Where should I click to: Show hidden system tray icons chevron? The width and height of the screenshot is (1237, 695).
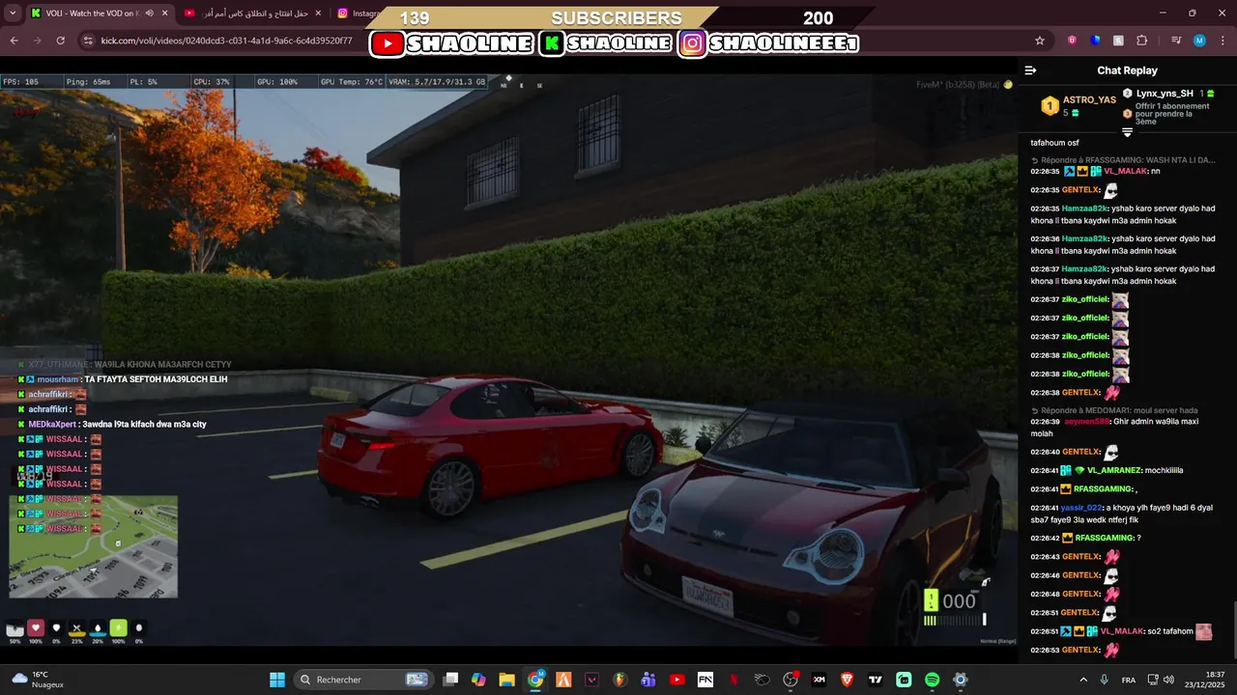point(1082,680)
